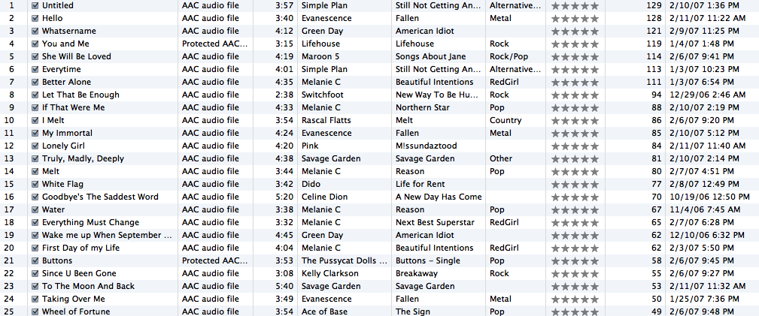Screen dimensions: 759x316
Task: Select First Day of my Life
Action: point(80,248)
